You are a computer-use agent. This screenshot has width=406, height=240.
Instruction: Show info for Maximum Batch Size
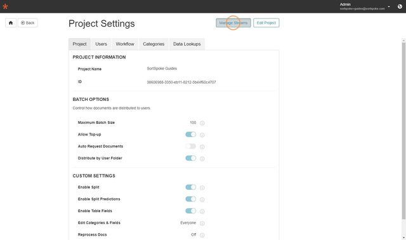point(202,123)
